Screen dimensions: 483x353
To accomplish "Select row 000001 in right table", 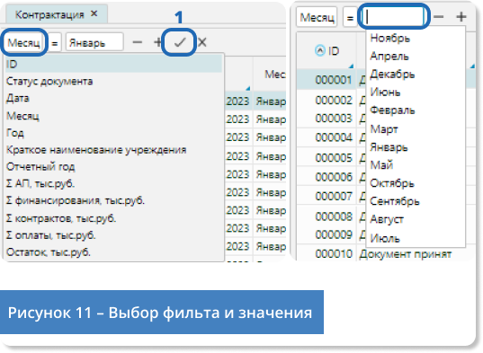I will (x=334, y=80).
